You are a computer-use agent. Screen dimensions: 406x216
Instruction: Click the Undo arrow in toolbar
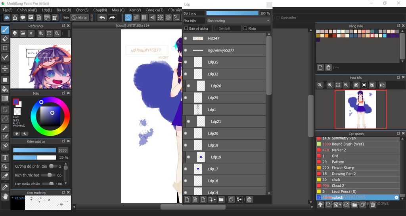[x=102, y=17]
